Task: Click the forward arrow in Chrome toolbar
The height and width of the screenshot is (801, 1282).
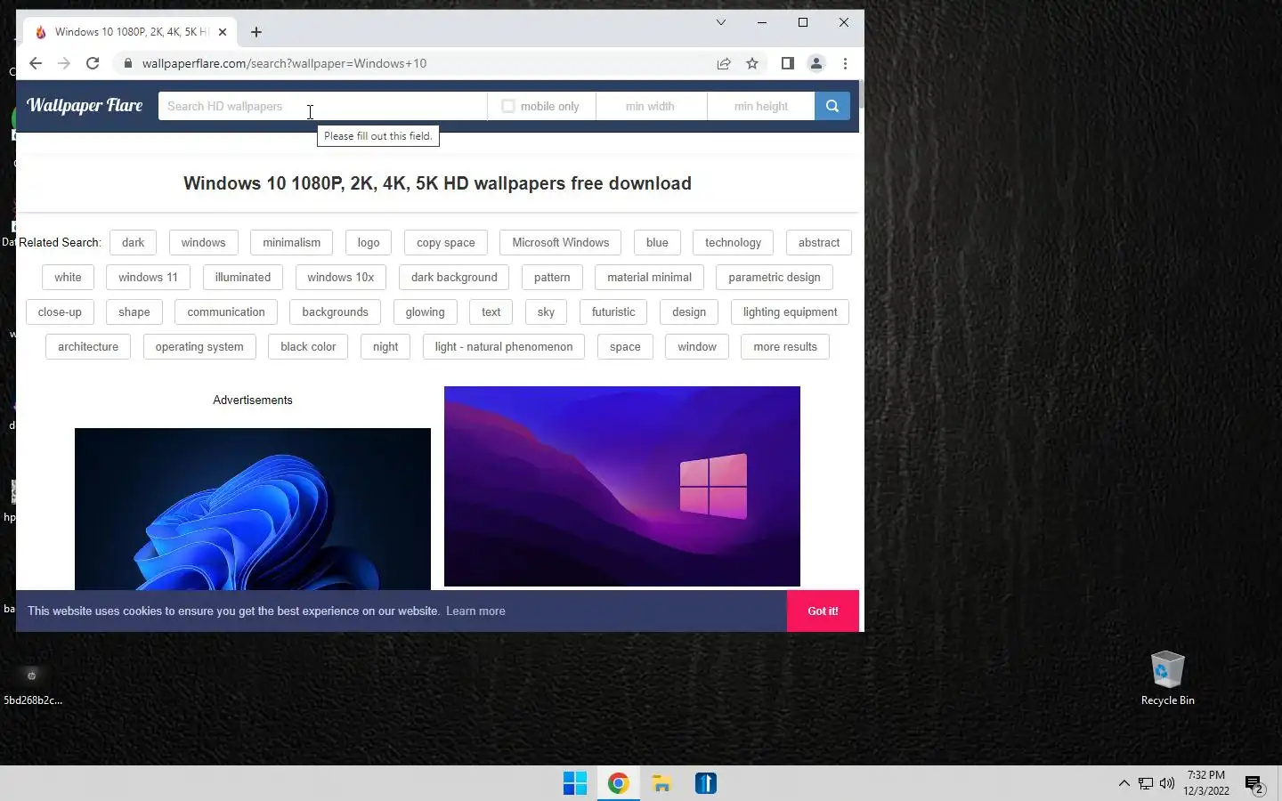Action: [x=63, y=63]
